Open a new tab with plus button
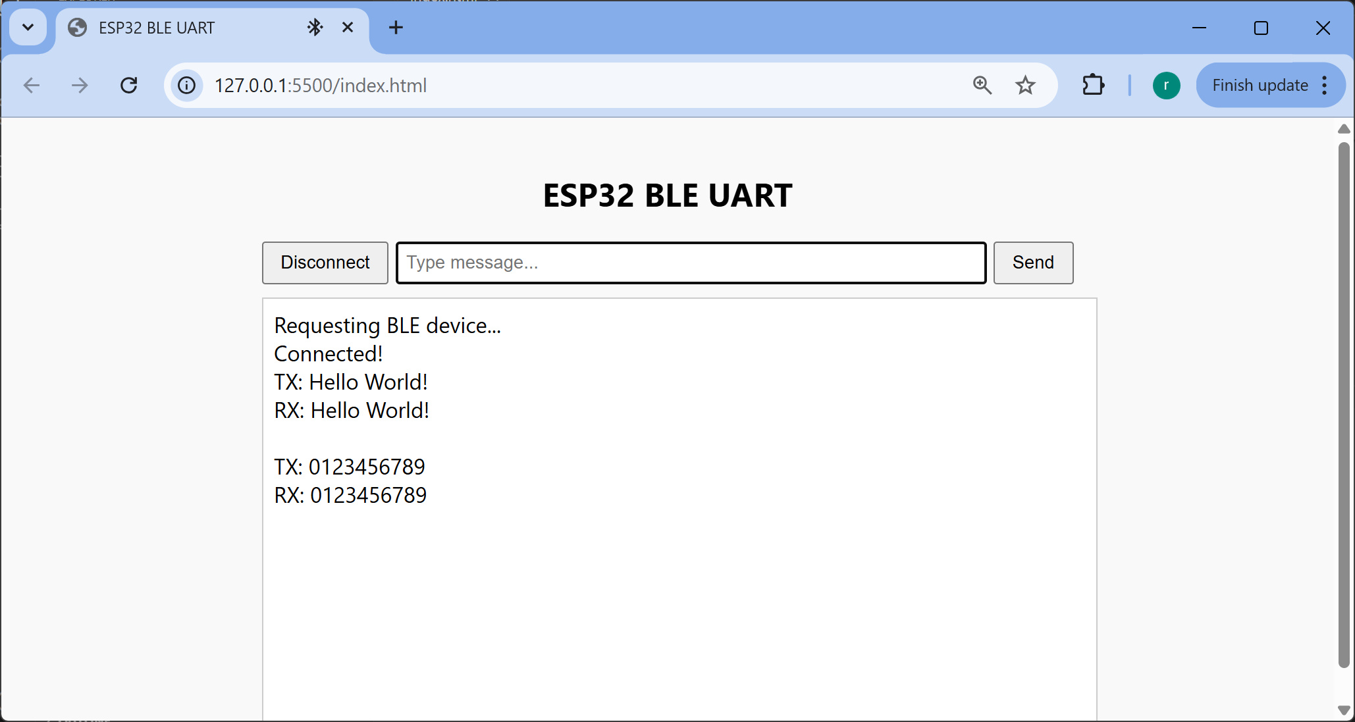 click(x=396, y=28)
